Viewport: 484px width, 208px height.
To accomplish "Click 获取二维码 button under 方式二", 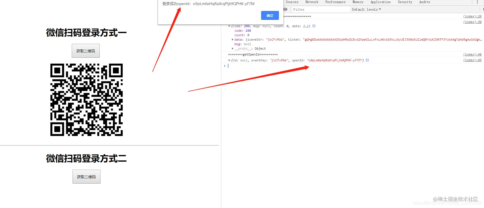I will [x=87, y=177].
